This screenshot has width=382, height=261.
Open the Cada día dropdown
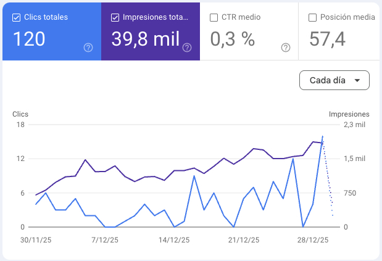pos(334,80)
